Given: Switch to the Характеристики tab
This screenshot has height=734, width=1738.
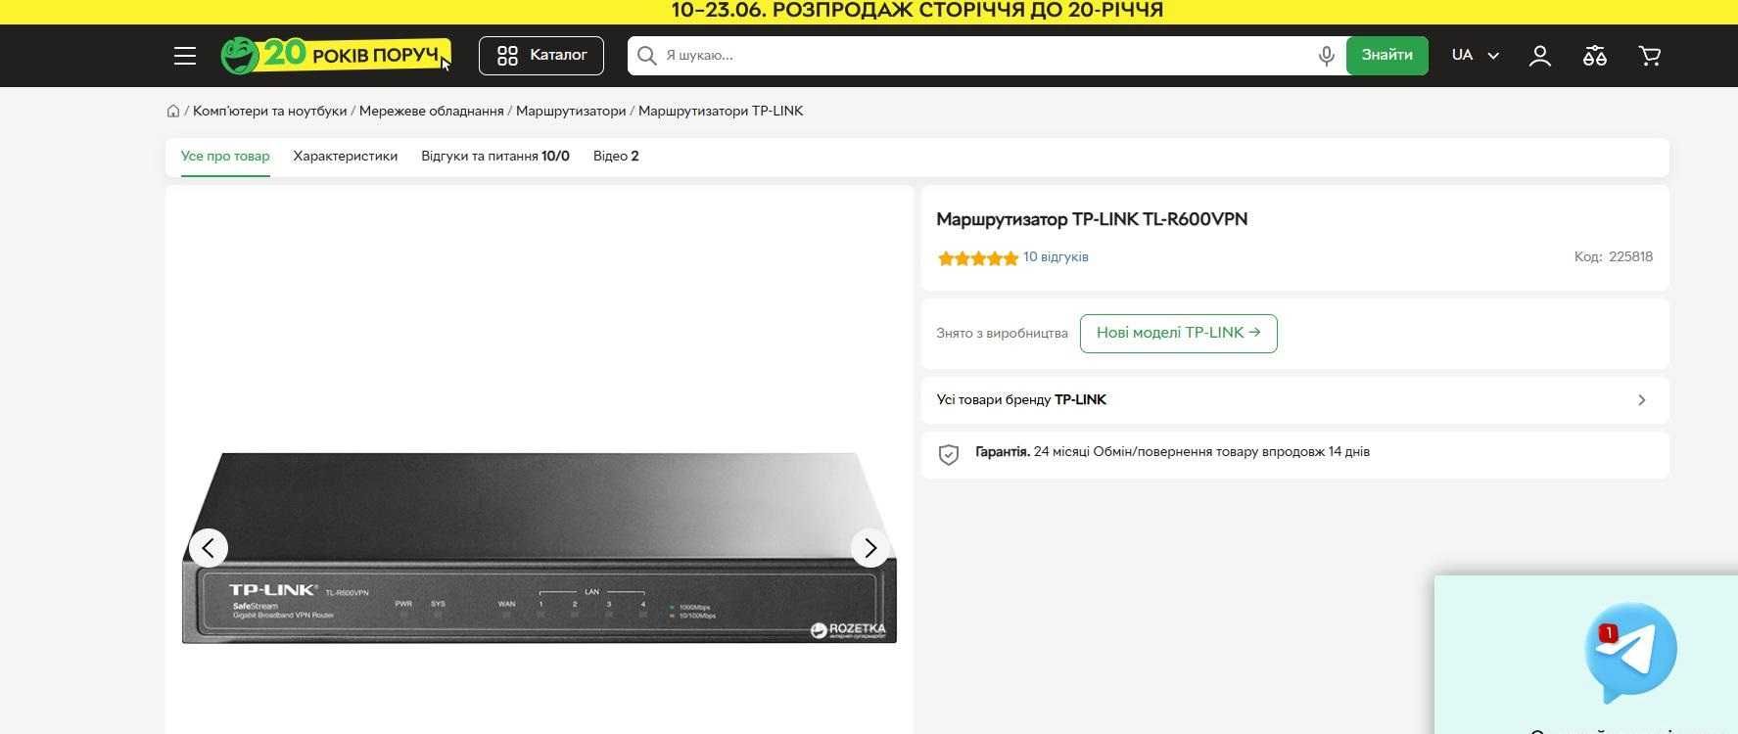Looking at the screenshot, I should pyautogui.click(x=346, y=157).
